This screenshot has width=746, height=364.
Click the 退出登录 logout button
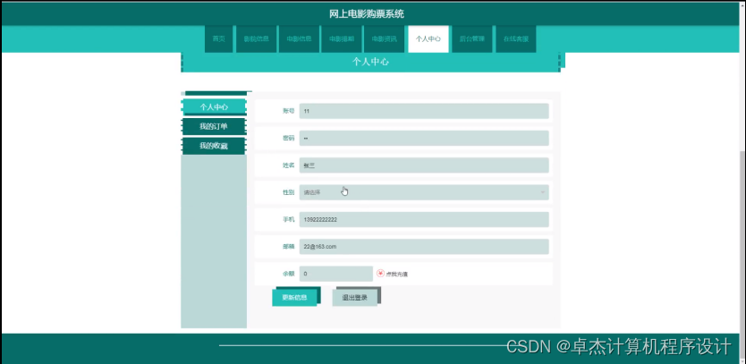click(x=355, y=298)
